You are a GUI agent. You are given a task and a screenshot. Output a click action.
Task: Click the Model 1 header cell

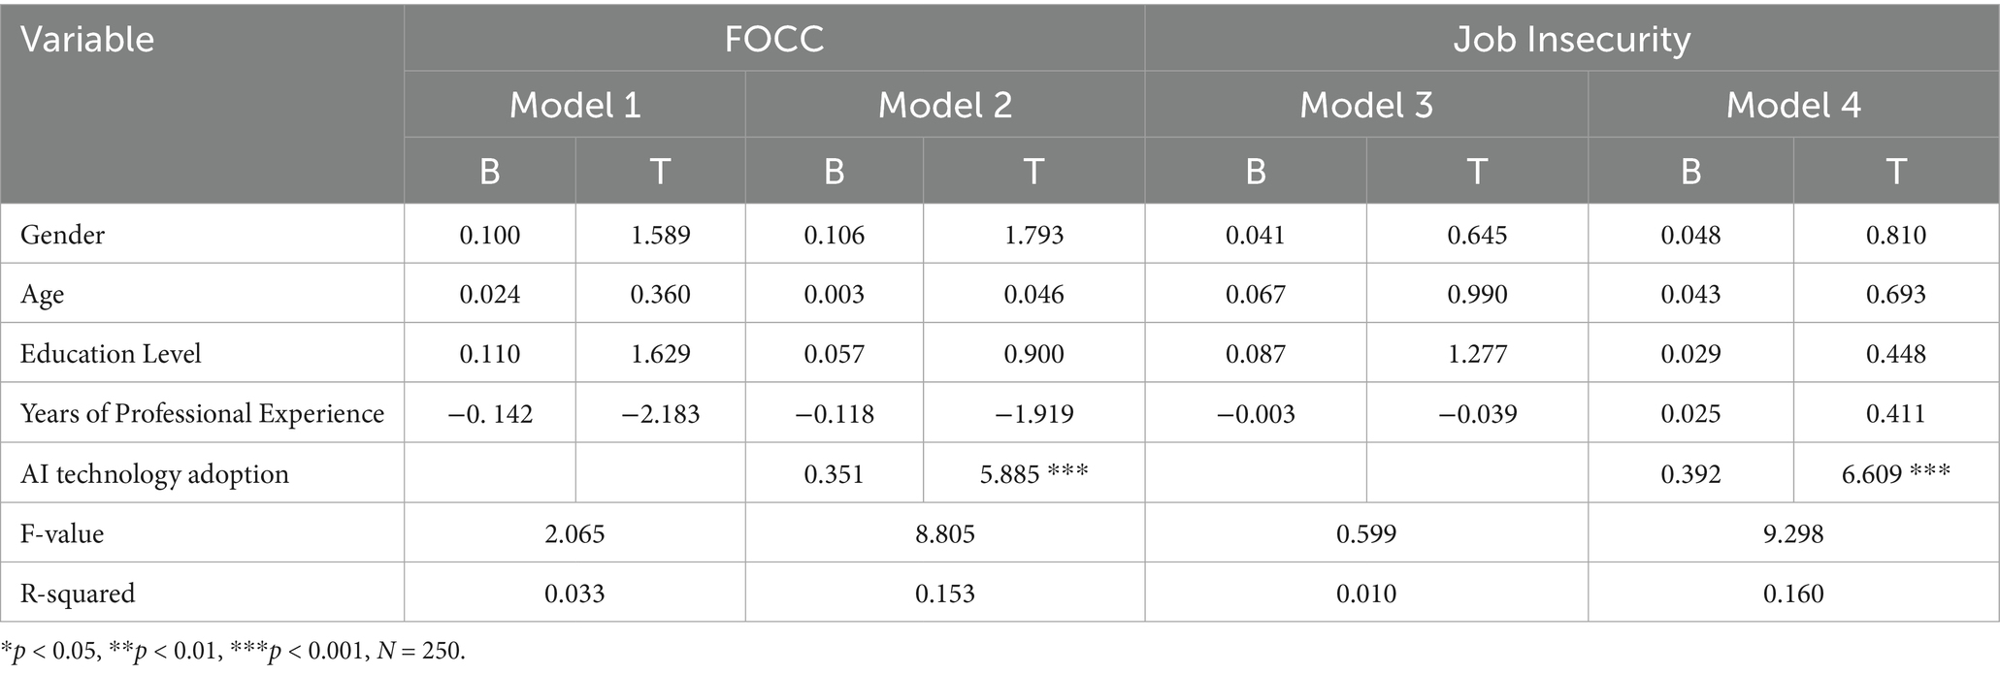click(x=574, y=105)
